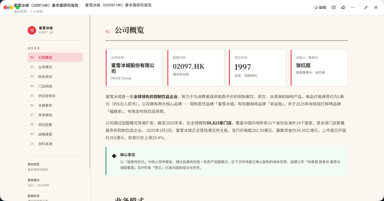Go to 06 关键事件 section
384x201 pixels.
point(55,106)
